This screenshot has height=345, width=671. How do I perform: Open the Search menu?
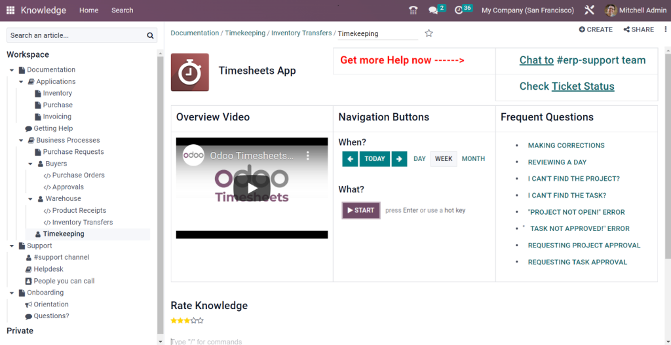pyautogui.click(x=123, y=10)
